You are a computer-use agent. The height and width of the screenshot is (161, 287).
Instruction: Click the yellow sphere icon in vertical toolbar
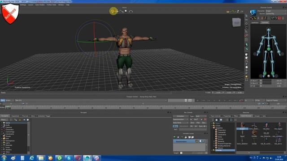[x=246, y=76]
